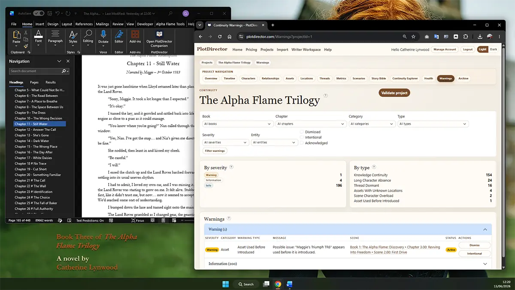515x290 pixels.
Task: Open the Type filter dropdown
Action: (433, 124)
